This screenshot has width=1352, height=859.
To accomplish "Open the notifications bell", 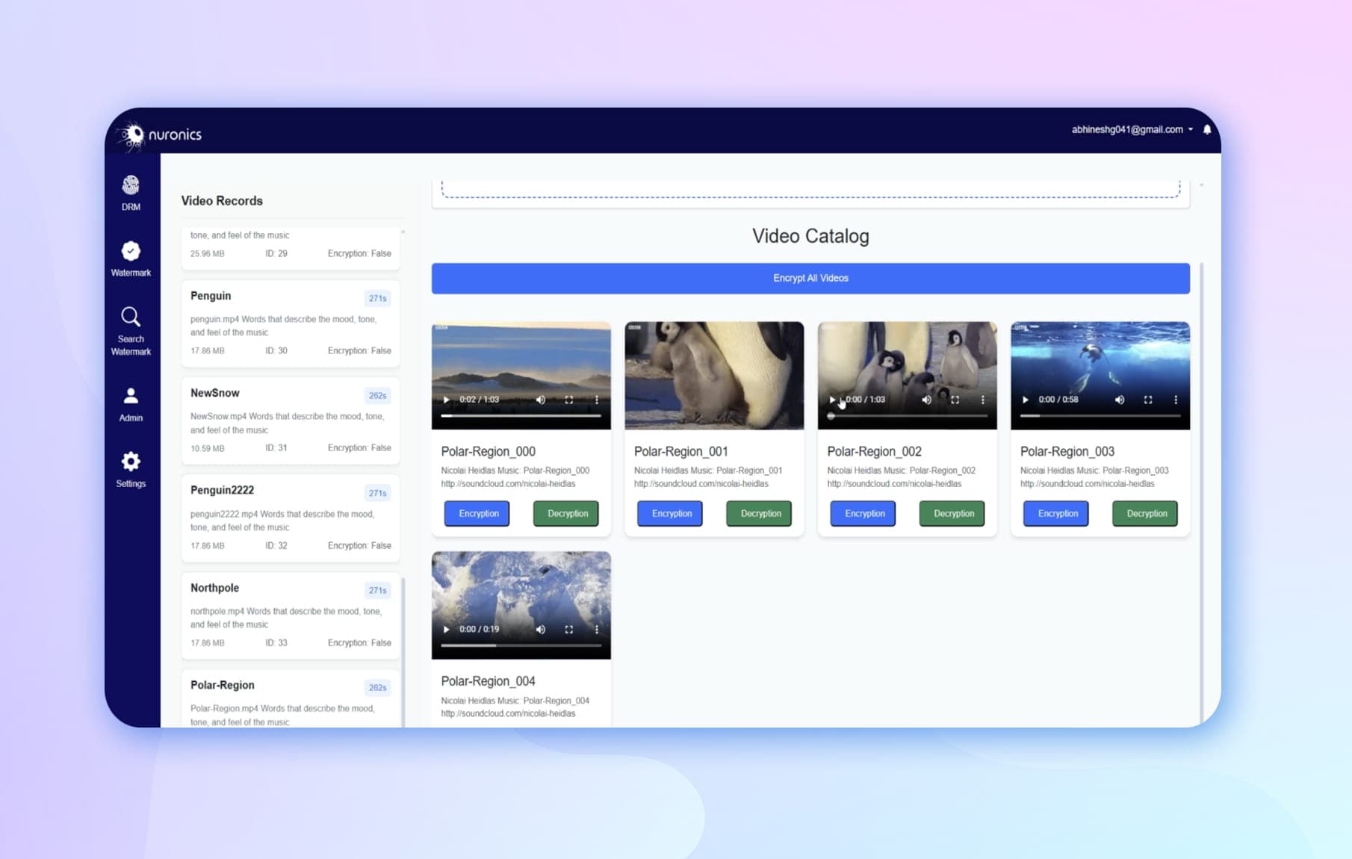I will coord(1207,129).
